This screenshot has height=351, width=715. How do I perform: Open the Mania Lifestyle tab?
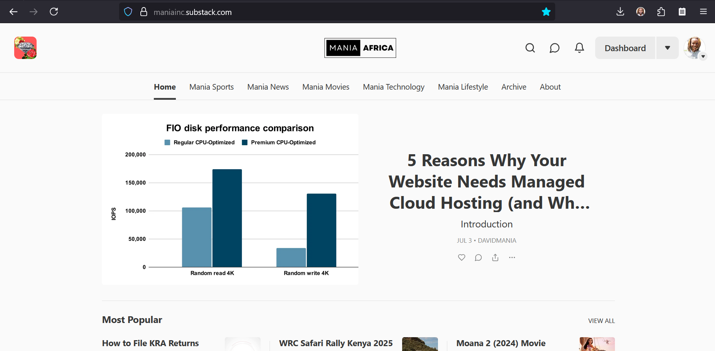click(x=463, y=87)
